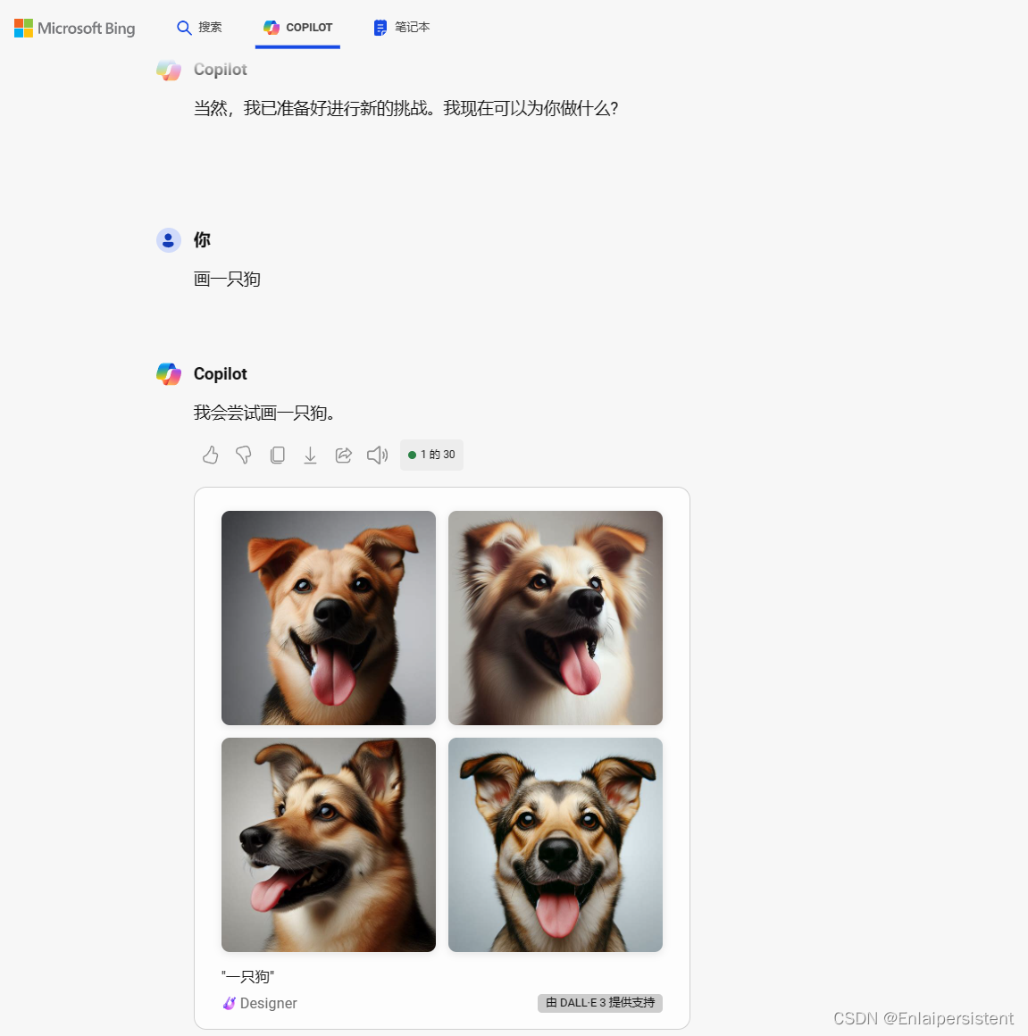Click the Designer link
This screenshot has width=1028, height=1036.
(260, 1003)
